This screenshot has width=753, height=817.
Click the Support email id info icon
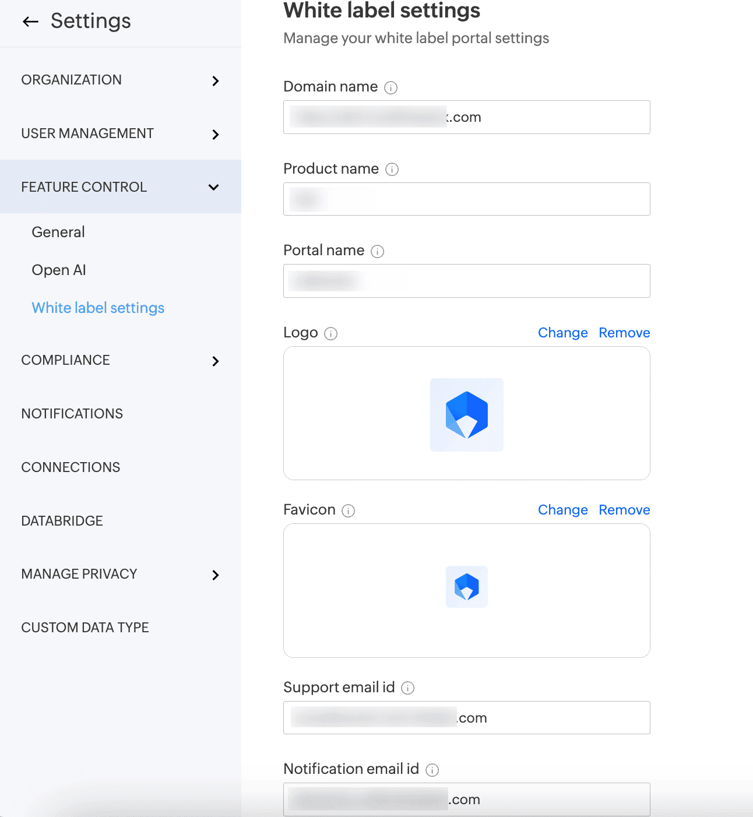(x=408, y=688)
